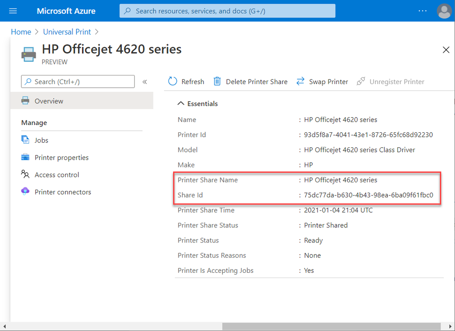The image size is (455, 331).
Task: Click the trash can Delete icon
Action: pyautogui.click(x=217, y=81)
